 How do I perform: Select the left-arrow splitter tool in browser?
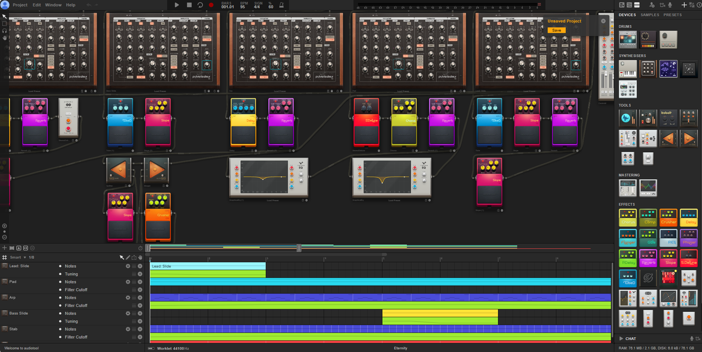point(669,138)
